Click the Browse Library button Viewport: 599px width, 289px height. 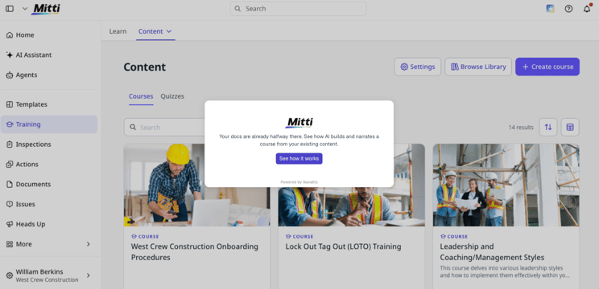478,67
